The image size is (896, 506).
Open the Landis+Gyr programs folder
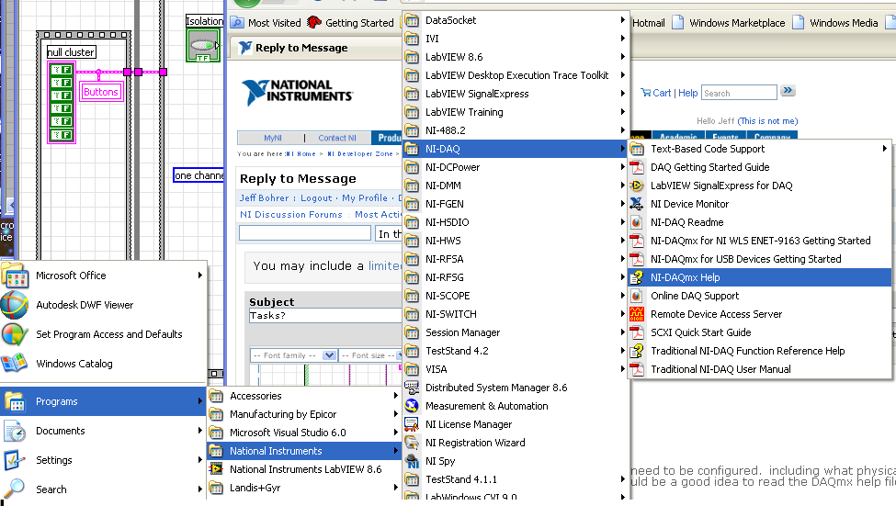[x=304, y=488]
